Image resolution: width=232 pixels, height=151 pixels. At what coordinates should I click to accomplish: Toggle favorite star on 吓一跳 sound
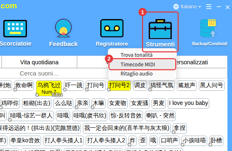click(x=65, y=89)
